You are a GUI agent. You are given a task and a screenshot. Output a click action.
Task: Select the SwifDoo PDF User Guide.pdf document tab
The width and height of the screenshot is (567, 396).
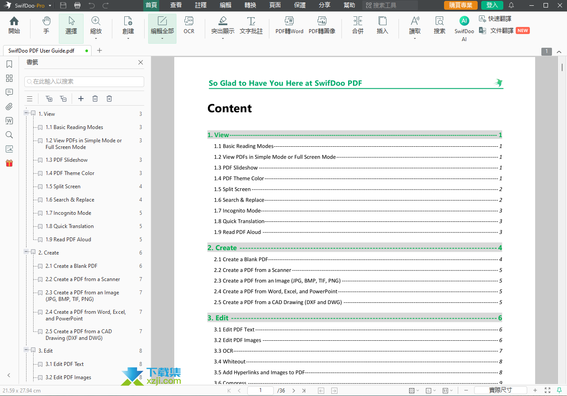[47, 50]
